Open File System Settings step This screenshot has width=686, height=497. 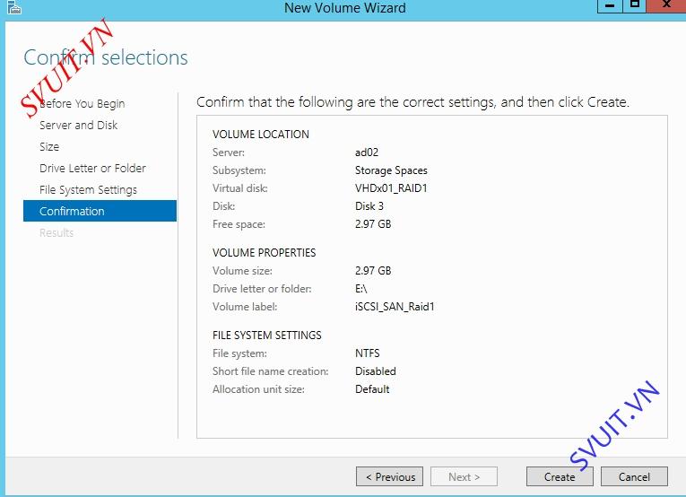tap(88, 190)
